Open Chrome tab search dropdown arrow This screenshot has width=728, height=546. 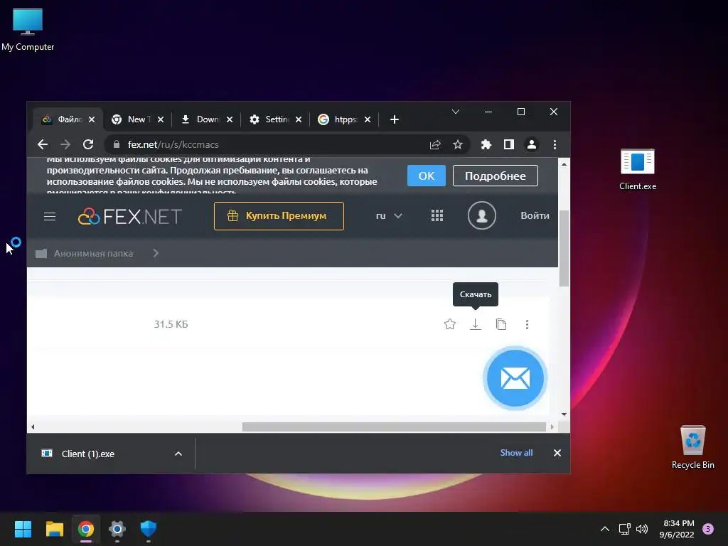456,112
